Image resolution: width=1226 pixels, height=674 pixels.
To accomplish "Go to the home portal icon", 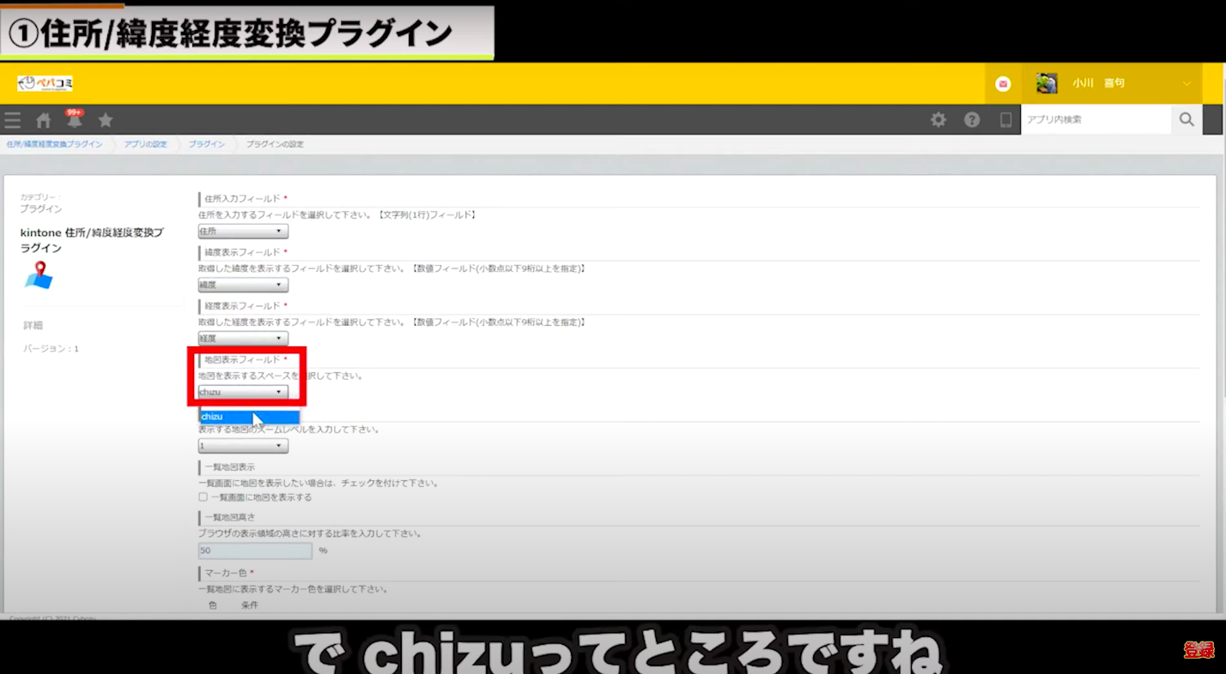I will (x=44, y=120).
